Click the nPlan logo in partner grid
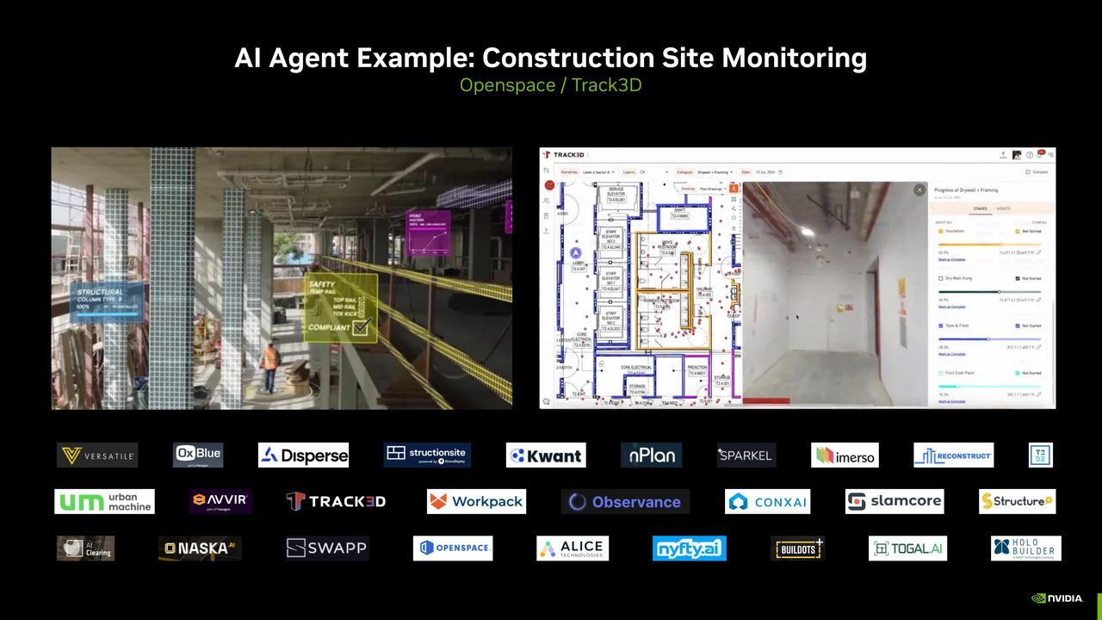 [x=652, y=455]
